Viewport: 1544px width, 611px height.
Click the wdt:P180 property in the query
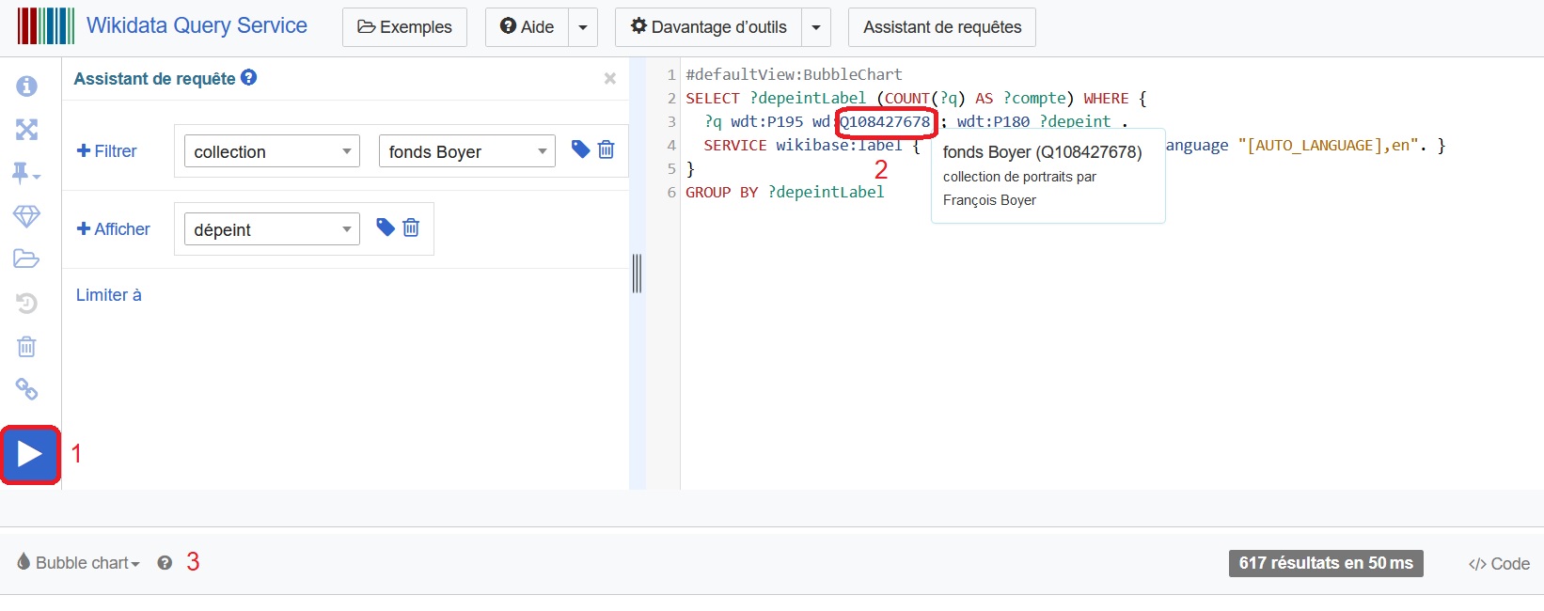click(x=993, y=121)
